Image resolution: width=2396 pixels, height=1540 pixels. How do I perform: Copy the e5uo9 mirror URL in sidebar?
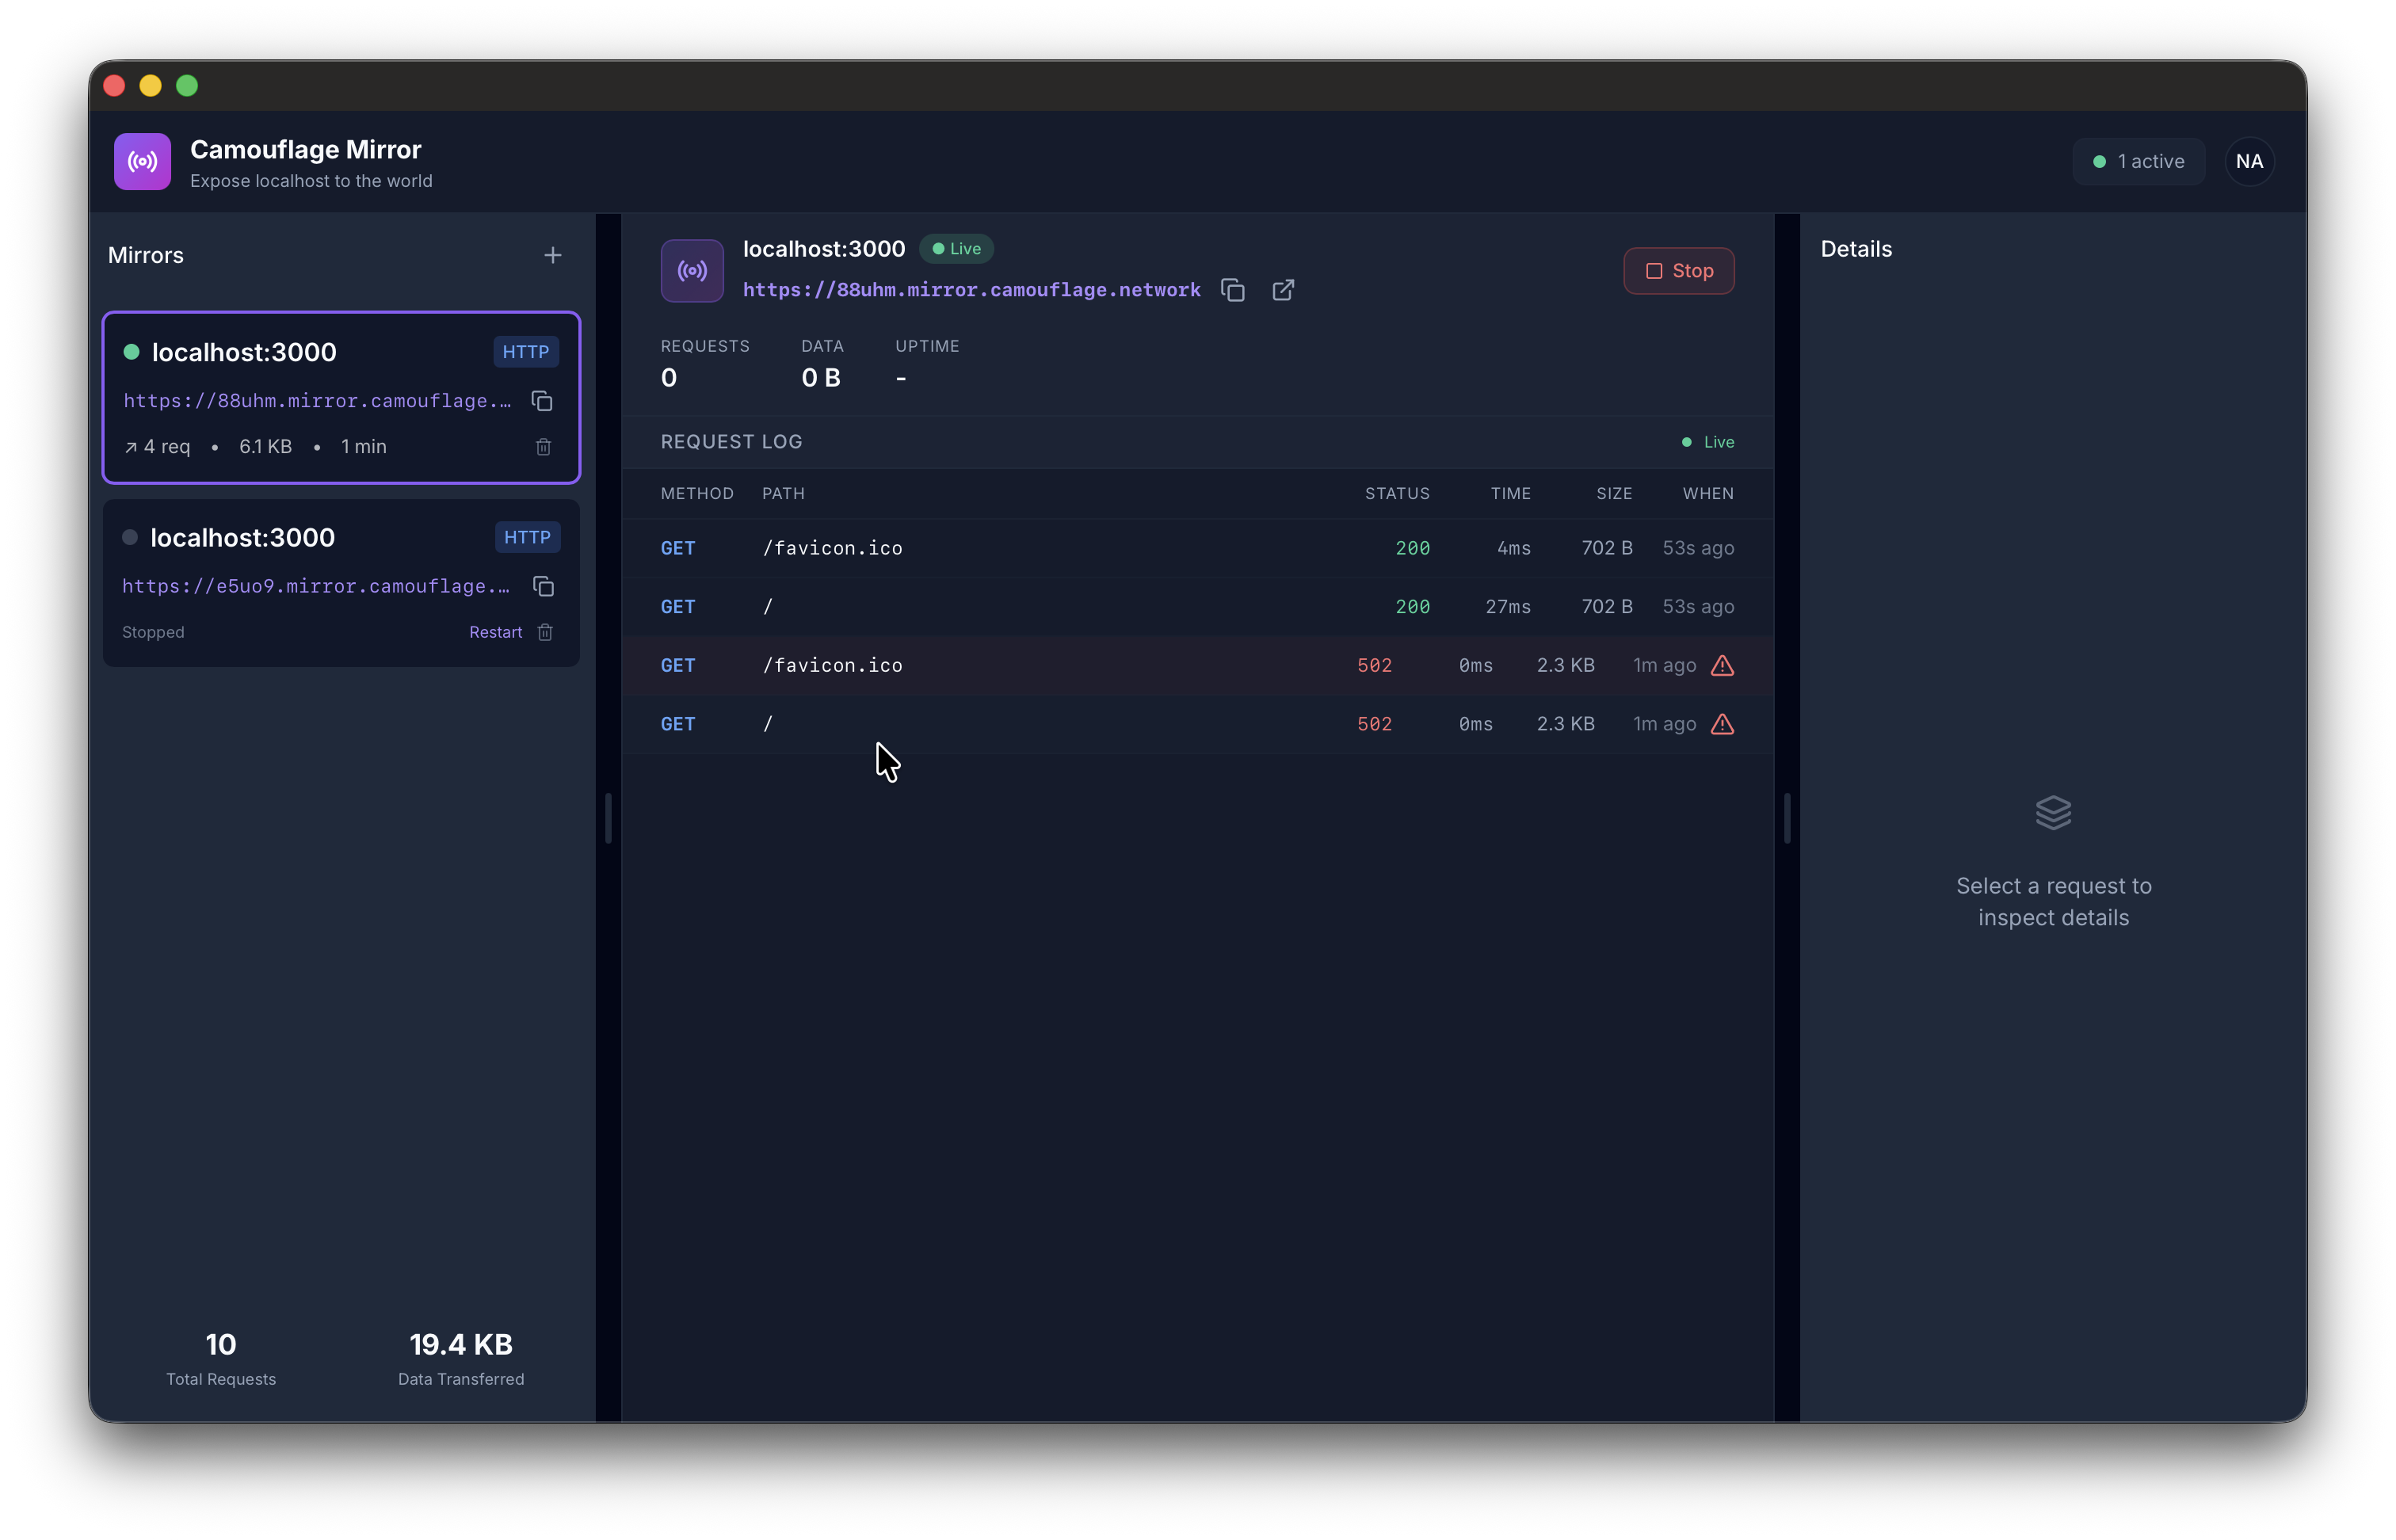click(x=543, y=586)
